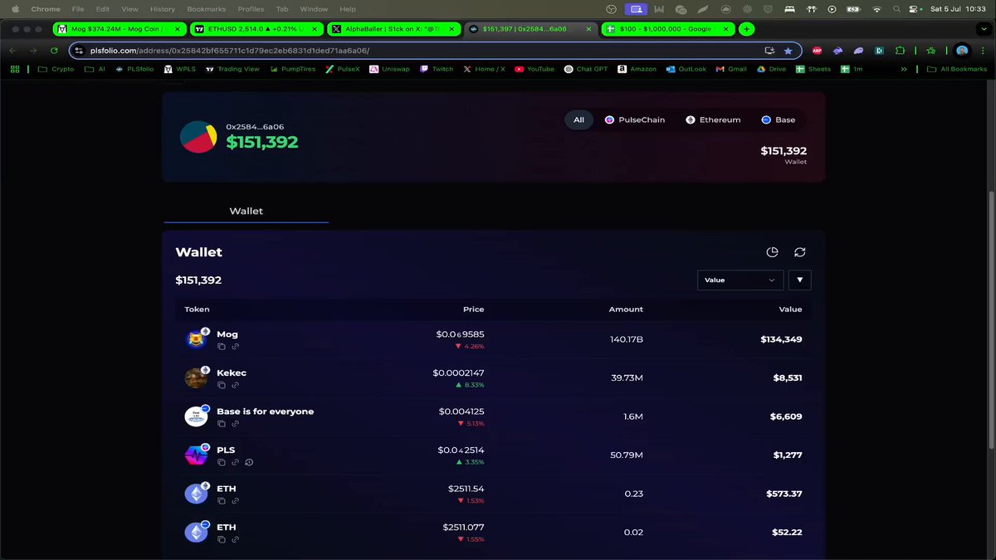Filter portfolio by Ethereum
The height and width of the screenshot is (560, 996).
click(713, 120)
